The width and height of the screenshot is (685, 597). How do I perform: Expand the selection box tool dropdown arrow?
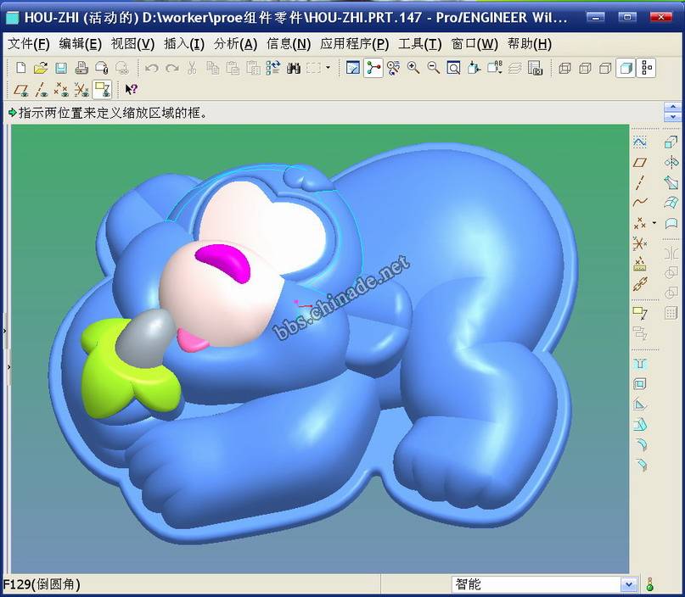tap(328, 68)
